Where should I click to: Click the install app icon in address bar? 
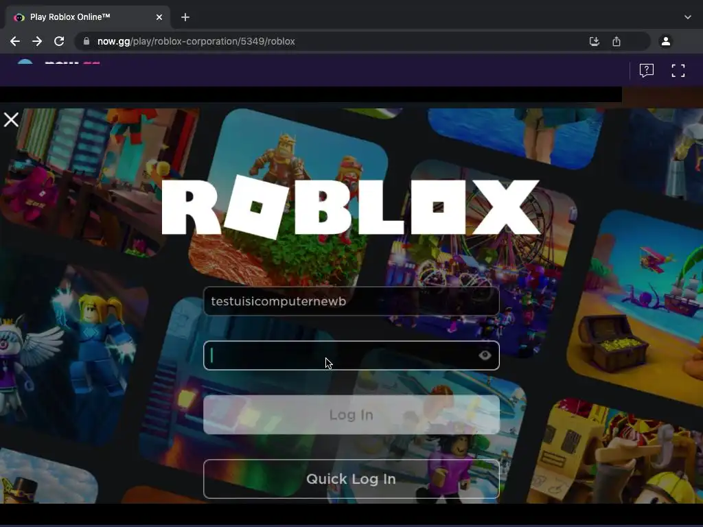[595, 41]
